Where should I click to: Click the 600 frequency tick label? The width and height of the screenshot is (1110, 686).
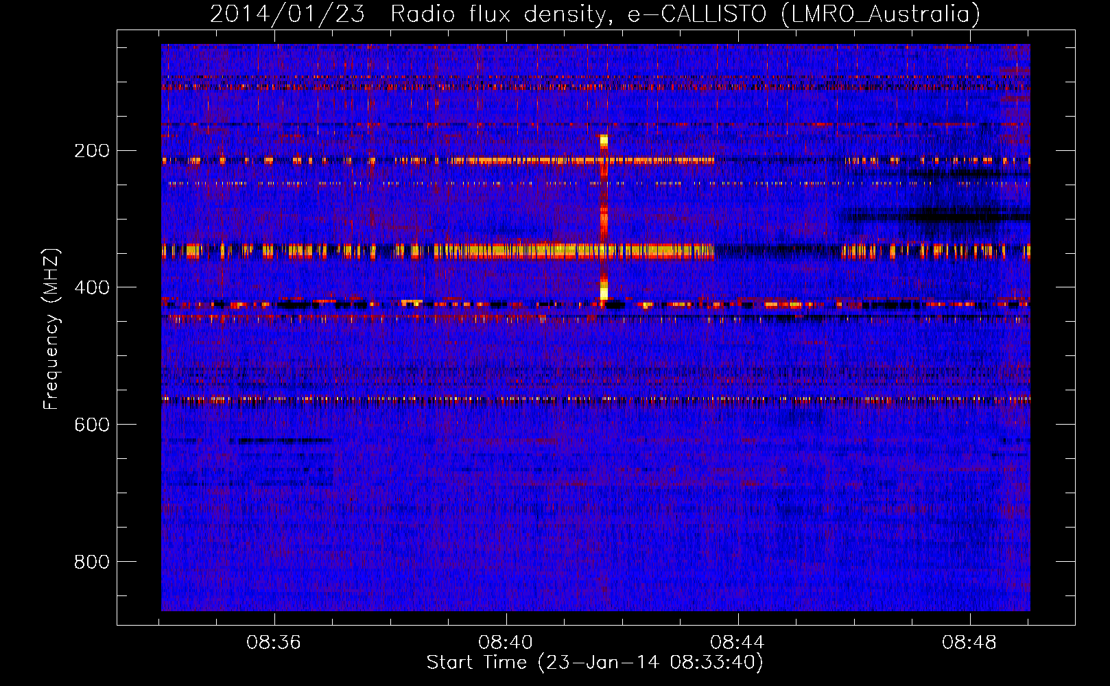pyautogui.click(x=92, y=425)
